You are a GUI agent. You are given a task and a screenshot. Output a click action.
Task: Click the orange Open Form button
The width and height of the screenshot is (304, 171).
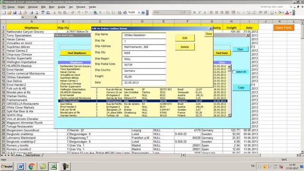coord(283,28)
